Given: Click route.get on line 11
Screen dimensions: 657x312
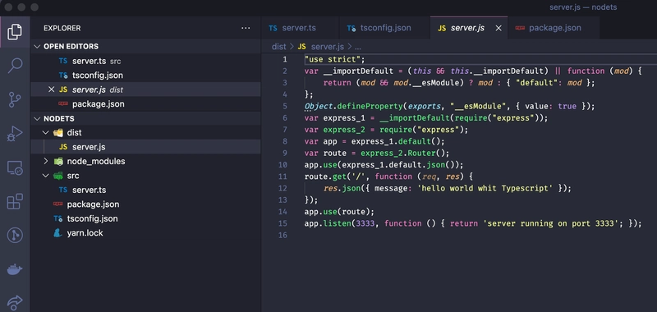Looking at the screenshot, I should [325, 177].
